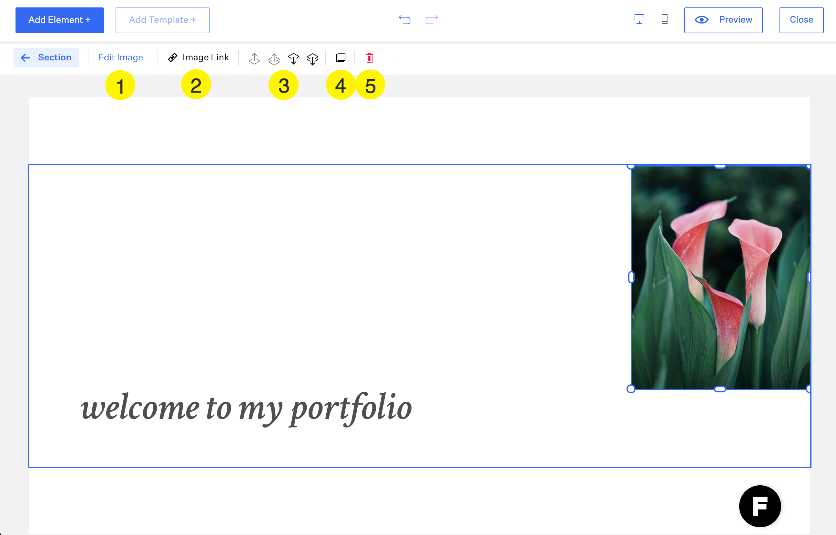Image resolution: width=836 pixels, height=535 pixels.
Task: Click the bring forward layer icon
Action: pyautogui.click(x=254, y=58)
